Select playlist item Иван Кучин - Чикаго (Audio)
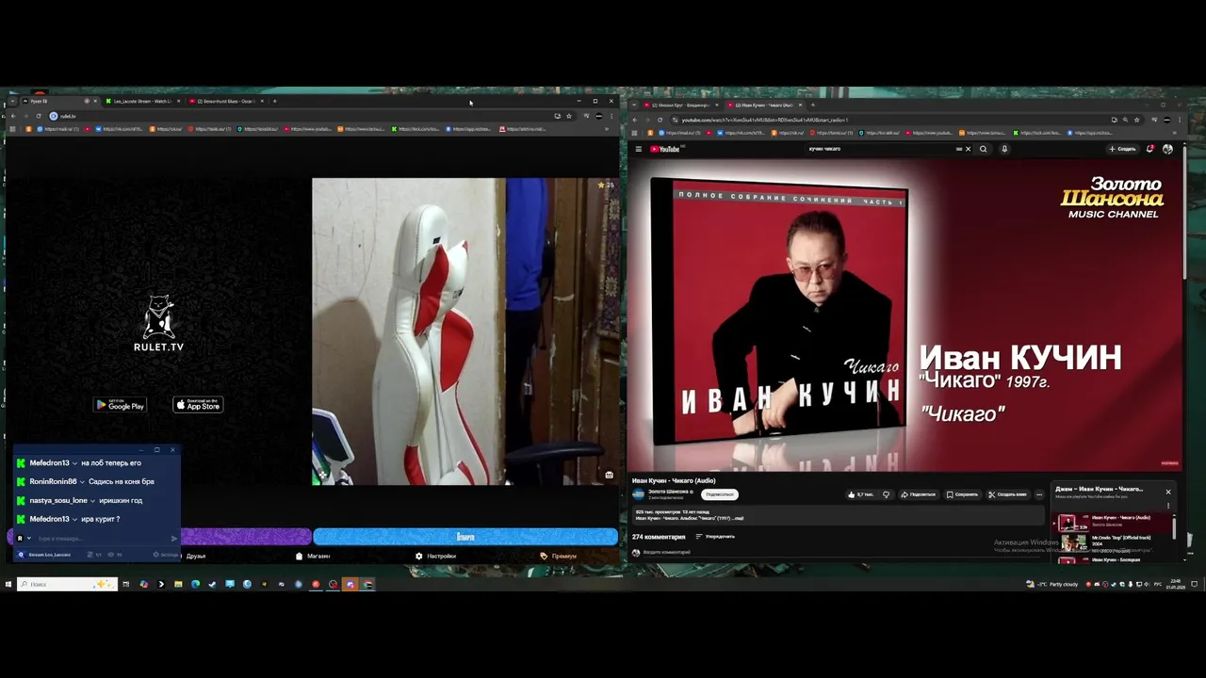Screen dimensions: 1206x678 [1115, 523]
